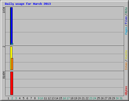Click the 'Daily usage for March 2013' title
Image resolution: width=129 pixels, height=101 pixels.
tap(28, 4)
